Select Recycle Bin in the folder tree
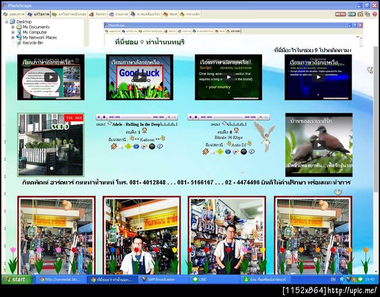 33,43
